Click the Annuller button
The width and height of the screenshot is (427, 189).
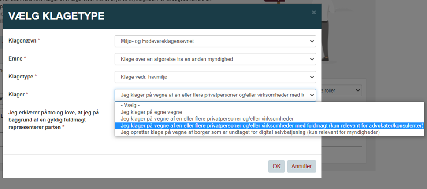point(301,167)
